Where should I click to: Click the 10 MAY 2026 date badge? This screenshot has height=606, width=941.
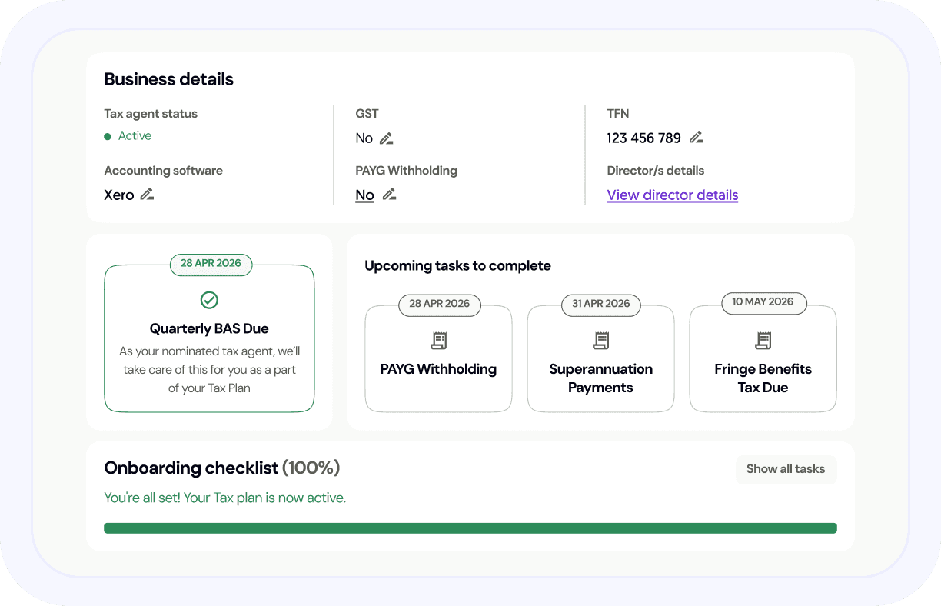coord(763,302)
